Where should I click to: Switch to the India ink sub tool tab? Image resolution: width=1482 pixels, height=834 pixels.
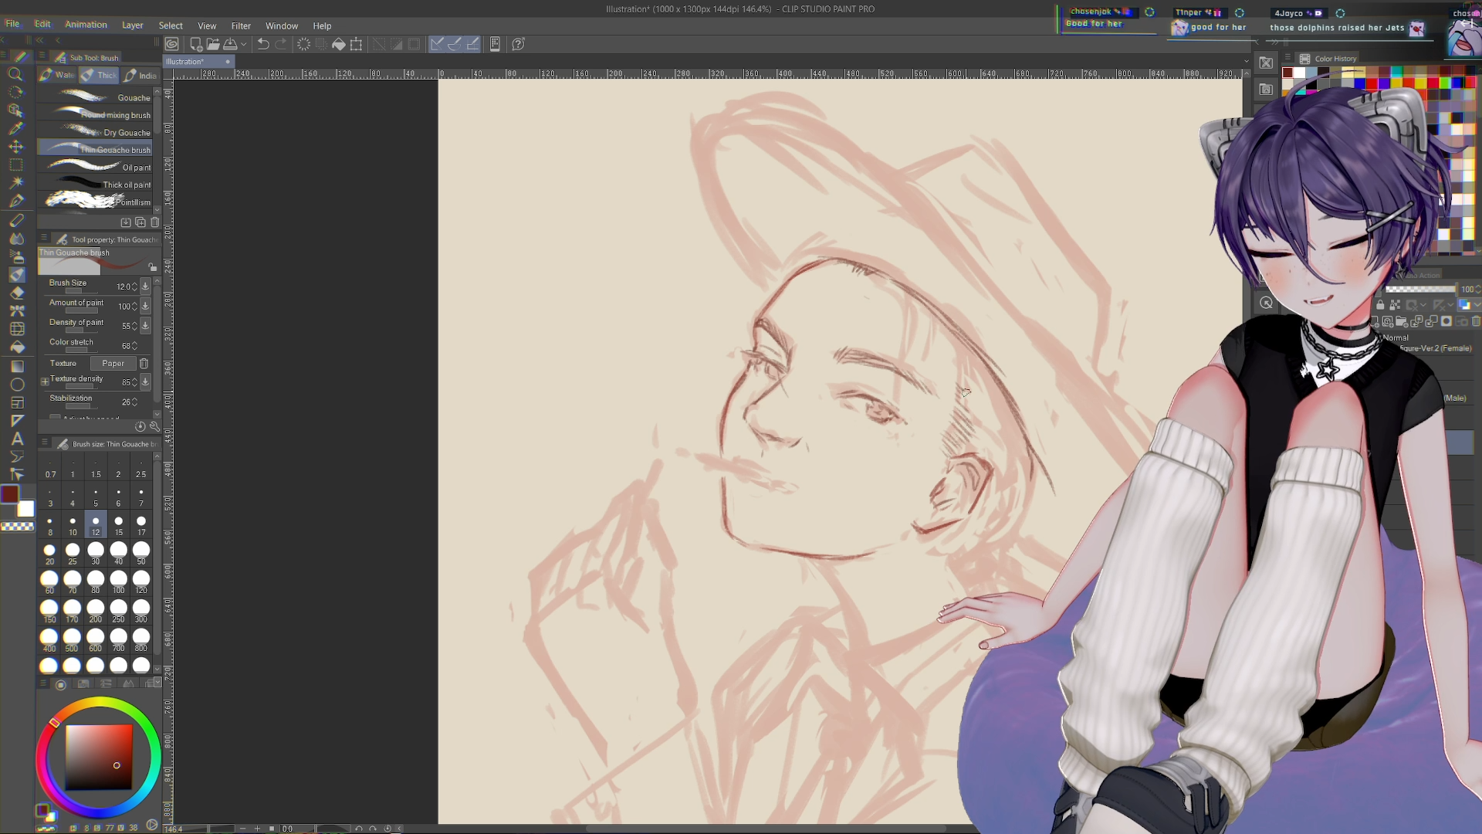click(x=140, y=75)
